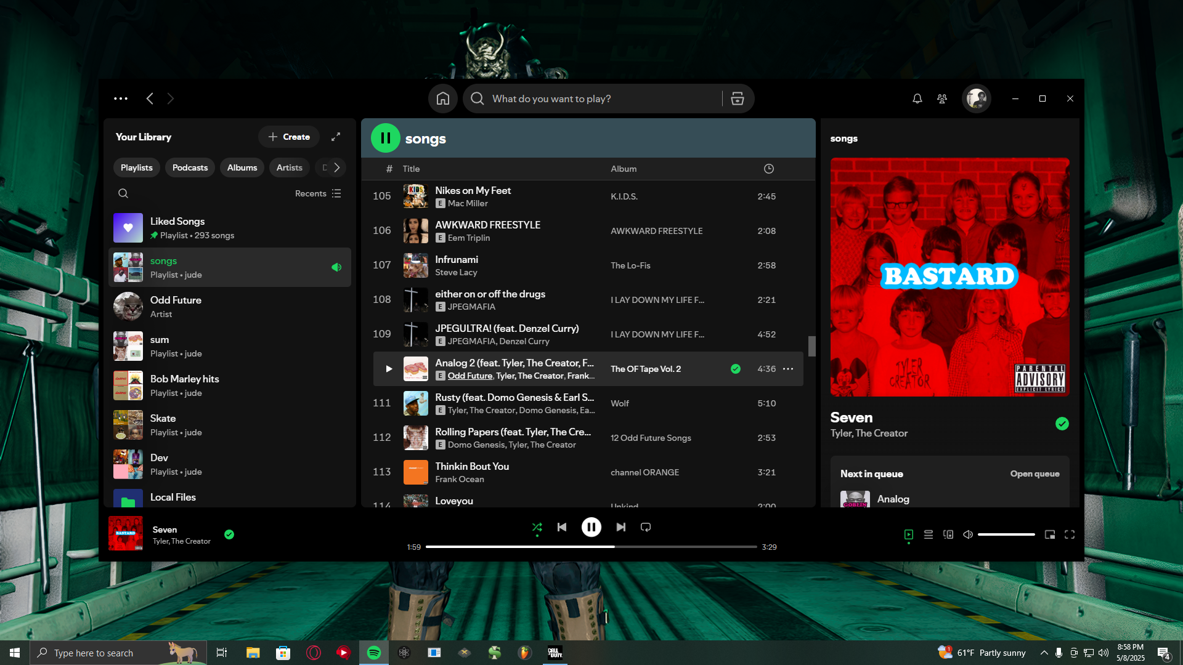1183x665 pixels.
Task: Toggle repeat mode
Action: [645, 527]
